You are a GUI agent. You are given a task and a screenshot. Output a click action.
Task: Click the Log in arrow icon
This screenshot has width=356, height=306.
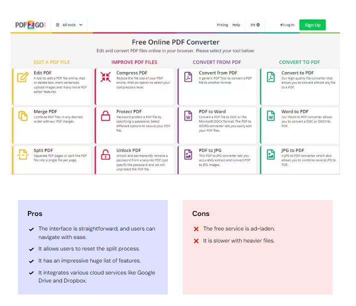282,25
